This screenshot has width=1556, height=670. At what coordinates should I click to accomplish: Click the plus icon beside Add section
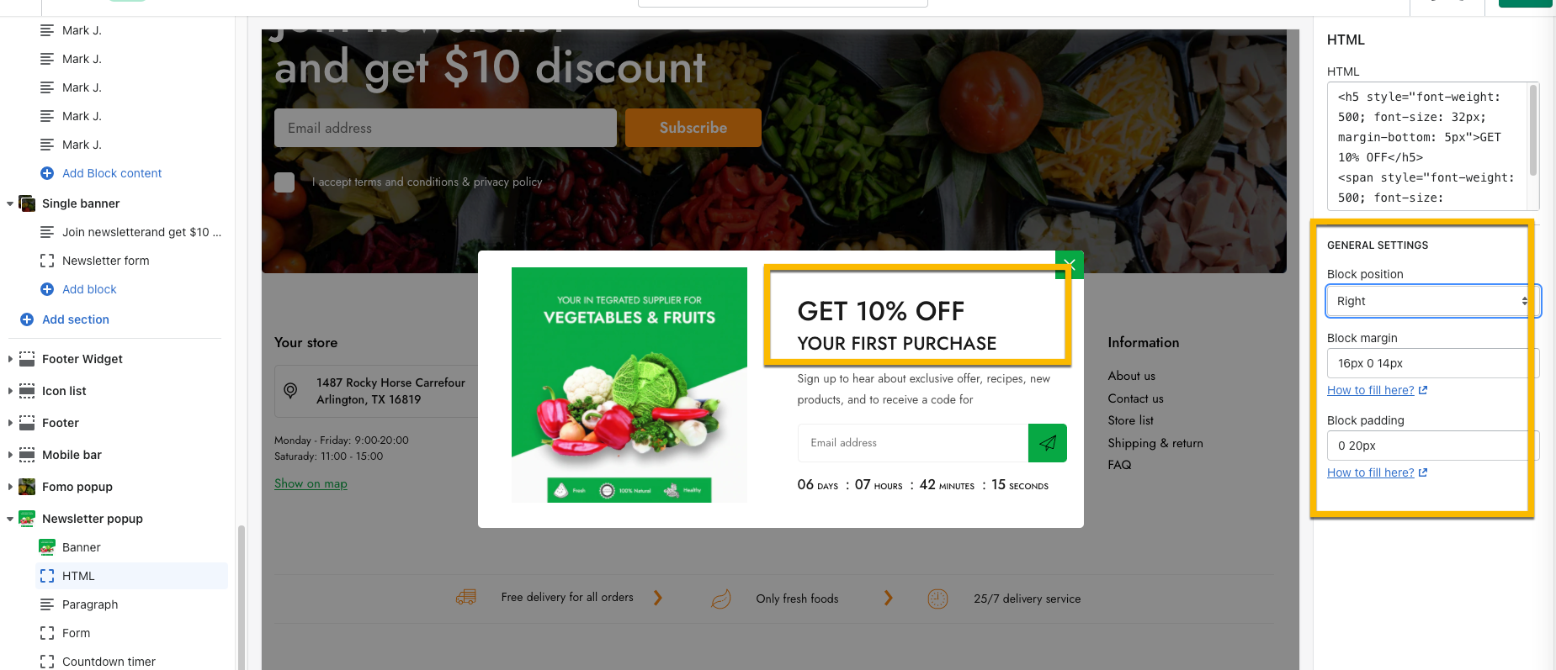27,319
